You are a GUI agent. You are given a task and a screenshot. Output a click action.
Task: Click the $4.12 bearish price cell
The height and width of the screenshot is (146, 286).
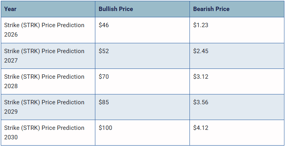pyautogui.click(x=237, y=133)
